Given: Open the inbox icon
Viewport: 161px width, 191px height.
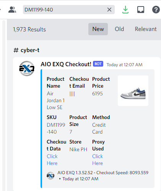Looking at the screenshot, I should pyautogui.click(x=141, y=10).
